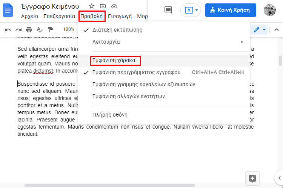Open the Εισαγωγή menu
The image size is (283, 188).
(x=120, y=17)
